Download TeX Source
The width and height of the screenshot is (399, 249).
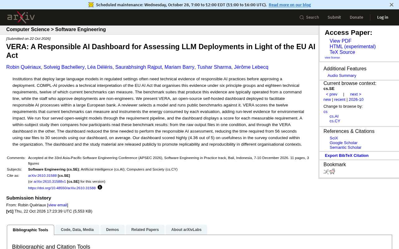pos(342,52)
